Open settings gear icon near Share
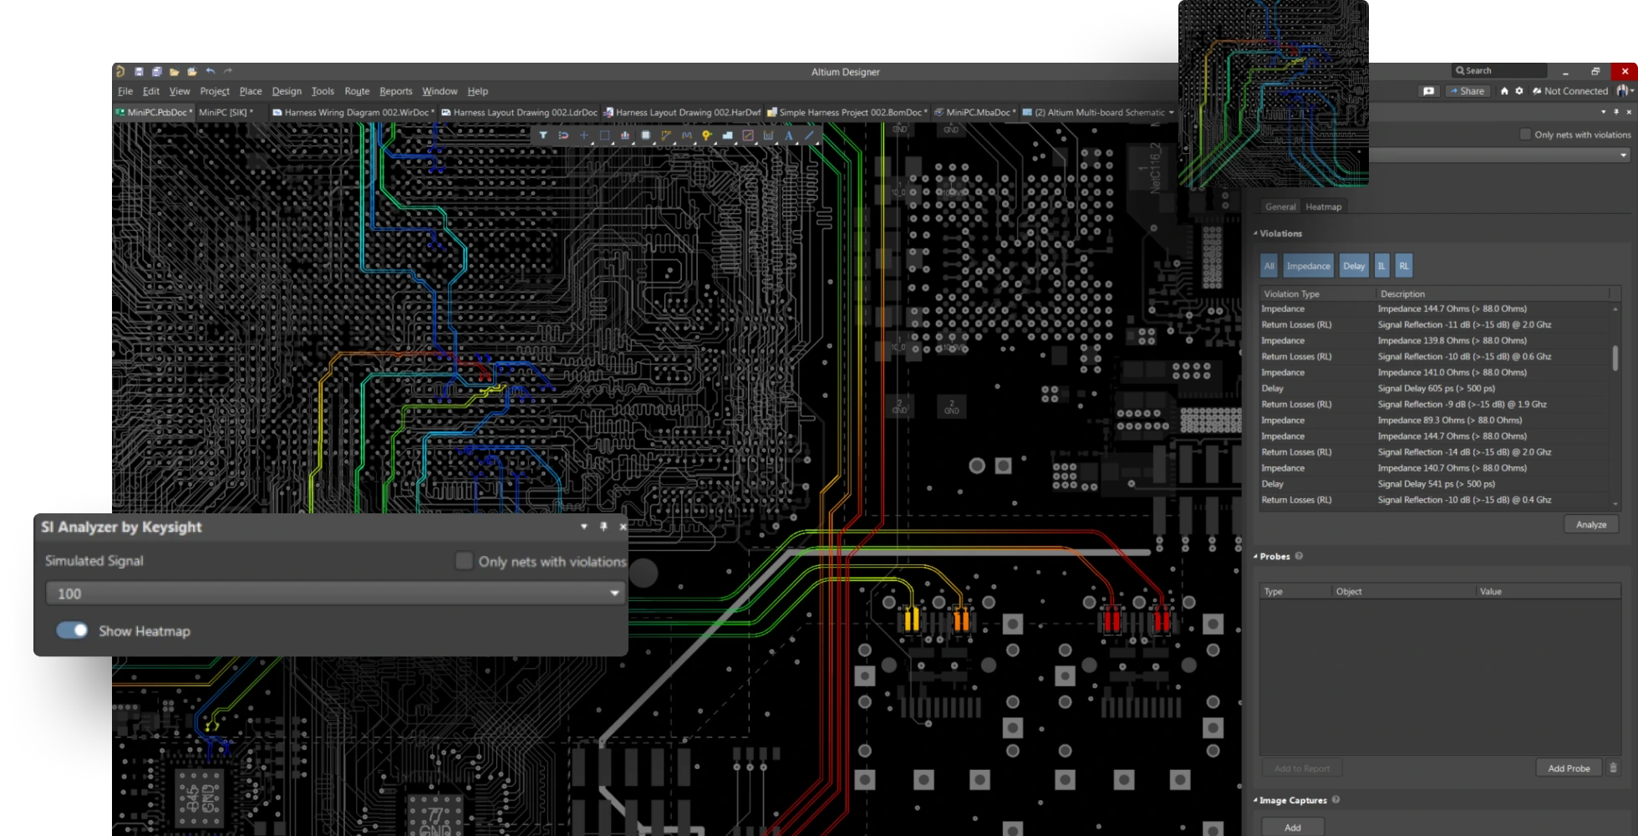1638x836 pixels. pyautogui.click(x=1519, y=91)
